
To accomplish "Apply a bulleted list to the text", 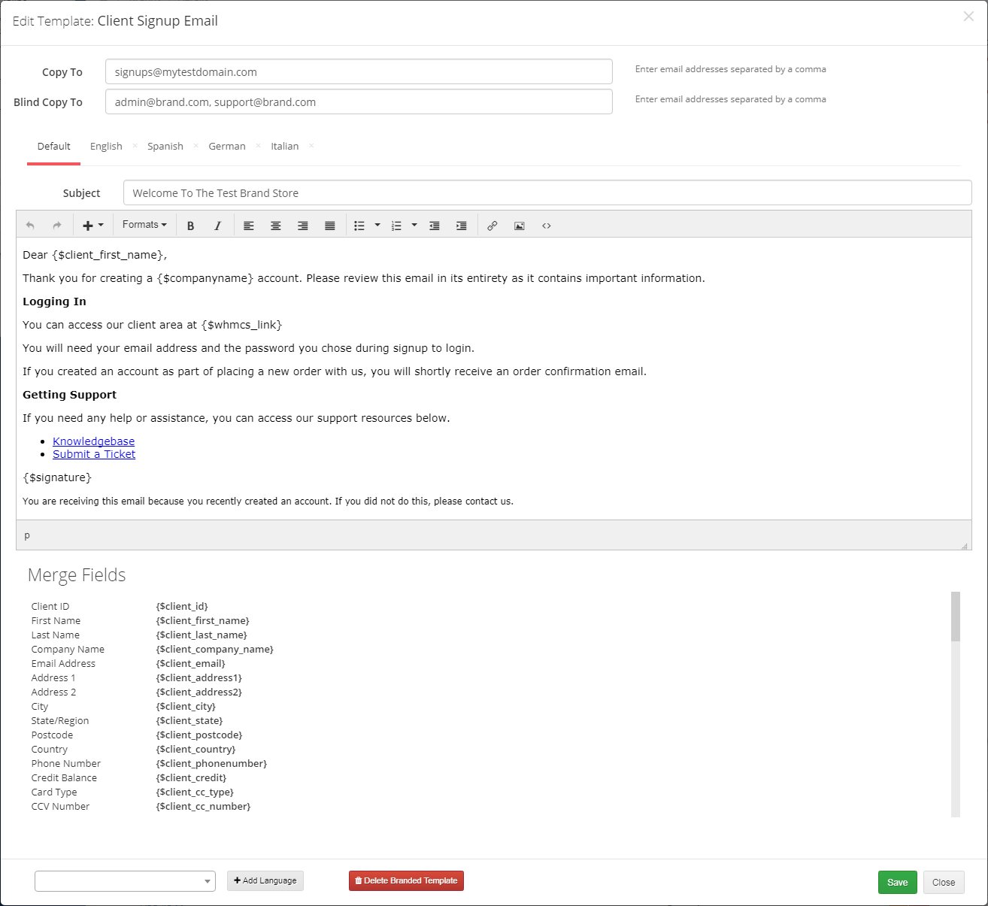I will tap(359, 225).
